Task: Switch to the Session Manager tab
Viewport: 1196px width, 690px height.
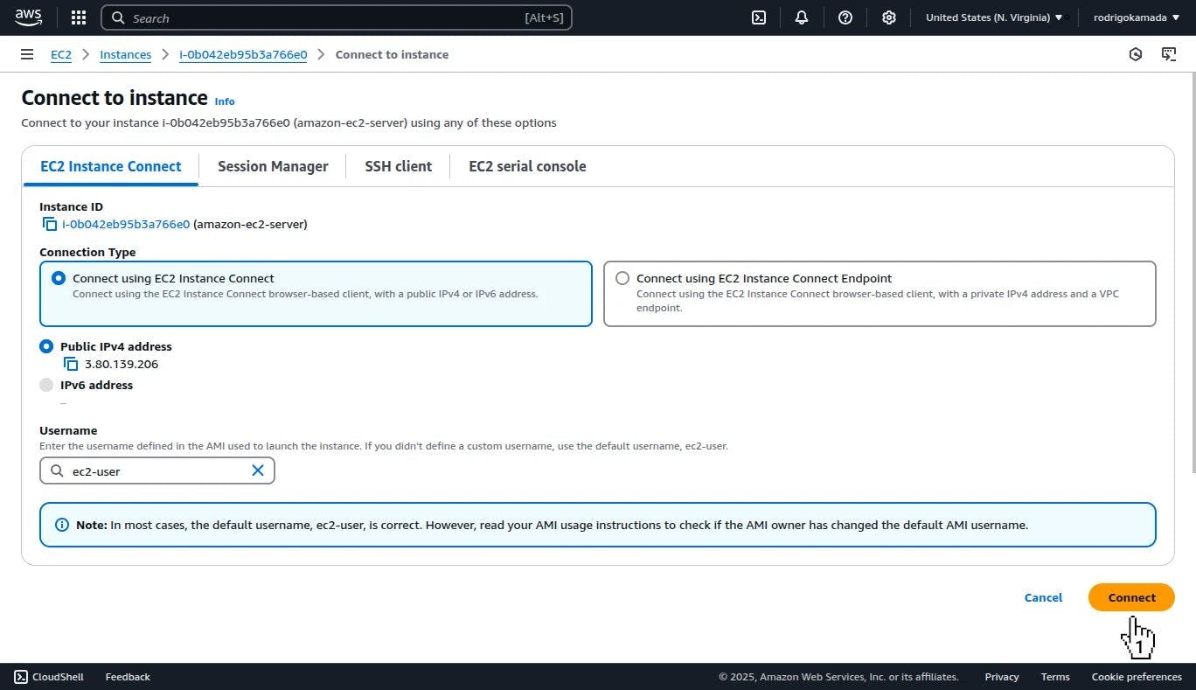Action: [273, 166]
